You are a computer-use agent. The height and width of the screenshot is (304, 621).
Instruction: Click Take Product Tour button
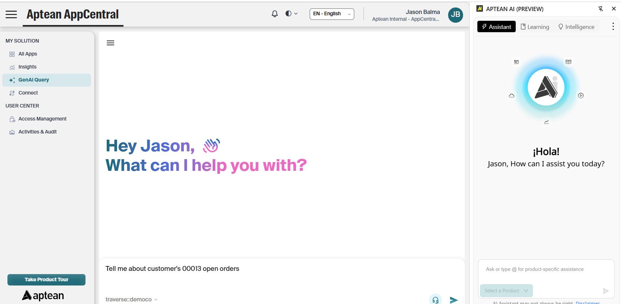click(x=46, y=280)
